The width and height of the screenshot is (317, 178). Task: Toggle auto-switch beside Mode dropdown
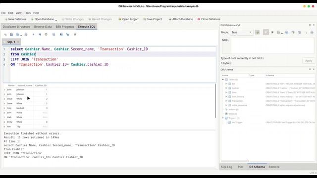coord(257,32)
